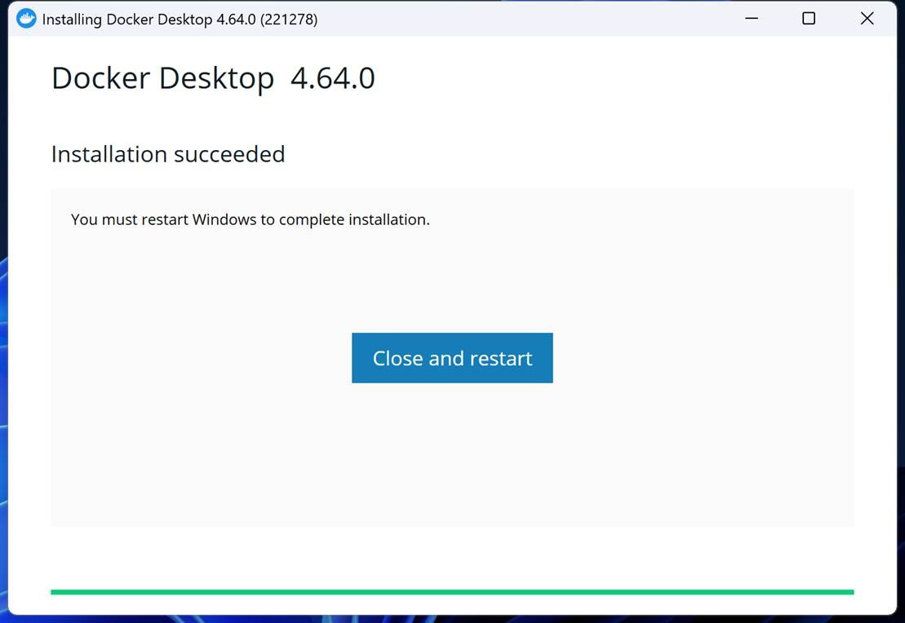Click the green installation progress bar

point(452,592)
